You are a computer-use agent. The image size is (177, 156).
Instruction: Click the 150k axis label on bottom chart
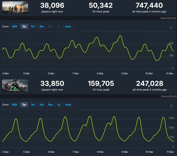pos(171,118)
